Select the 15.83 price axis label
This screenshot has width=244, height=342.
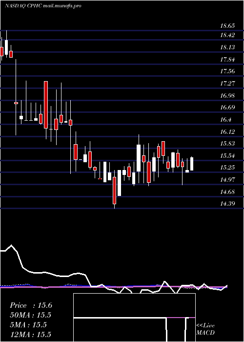click(227, 144)
